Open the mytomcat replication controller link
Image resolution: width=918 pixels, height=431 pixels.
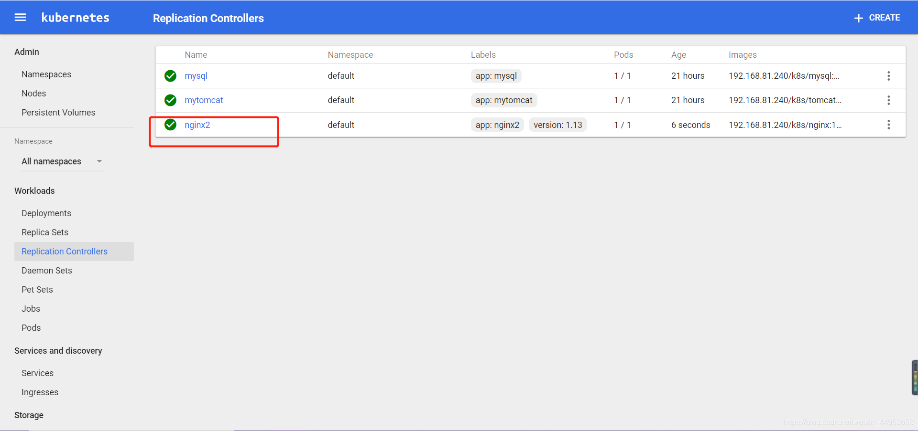click(204, 100)
